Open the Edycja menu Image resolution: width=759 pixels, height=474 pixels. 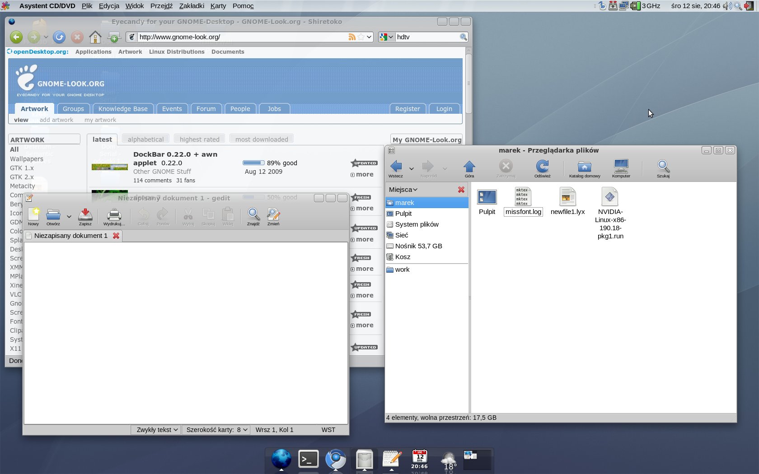point(109,6)
